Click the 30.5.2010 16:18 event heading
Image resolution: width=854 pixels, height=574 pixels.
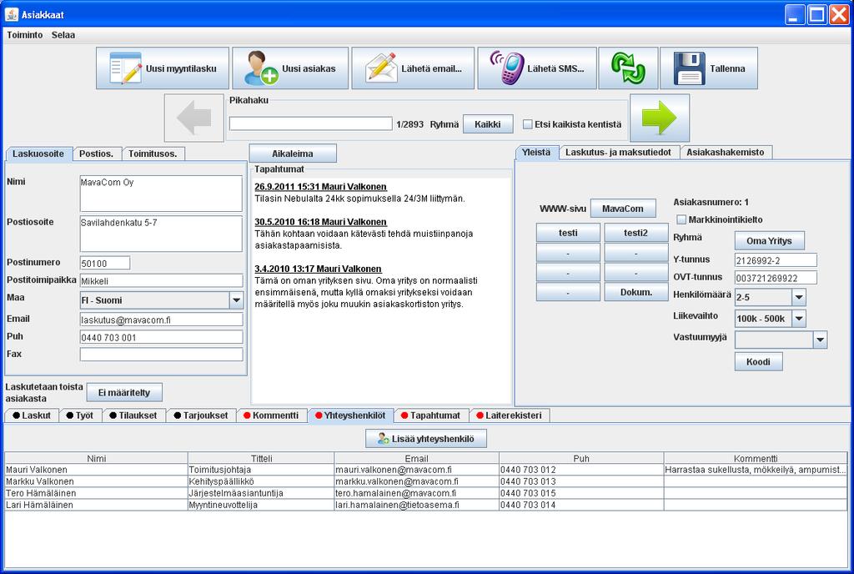[320, 222]
